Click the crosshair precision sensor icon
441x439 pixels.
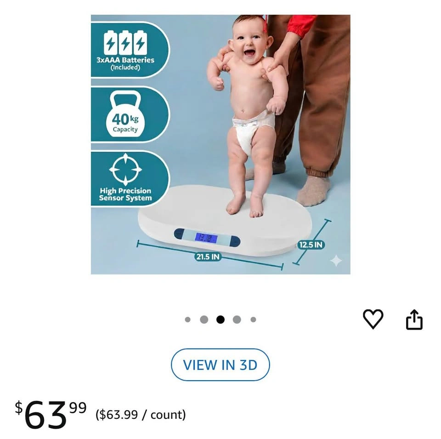click(125, 169)
